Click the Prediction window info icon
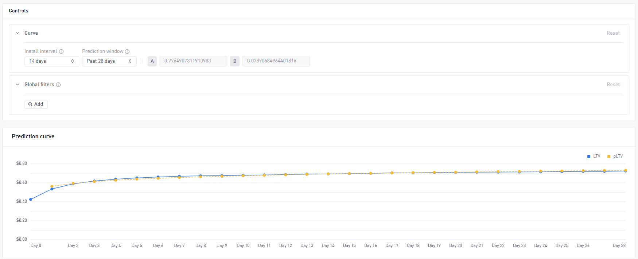Screen dimensions: 638x259 click(127, 51)
